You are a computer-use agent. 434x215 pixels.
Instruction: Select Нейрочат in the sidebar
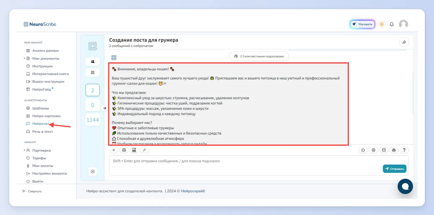pyautogui.click(x=38, y=124)
